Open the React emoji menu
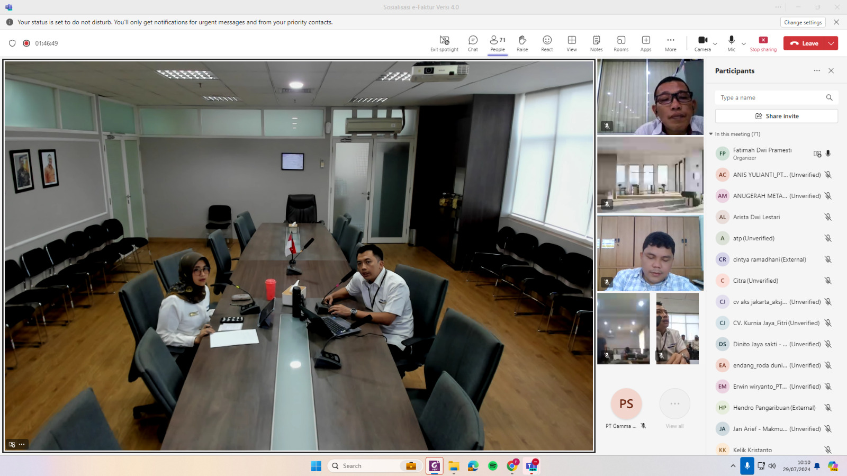The width and height of the screenshot is (847, 476). [547, 43]
